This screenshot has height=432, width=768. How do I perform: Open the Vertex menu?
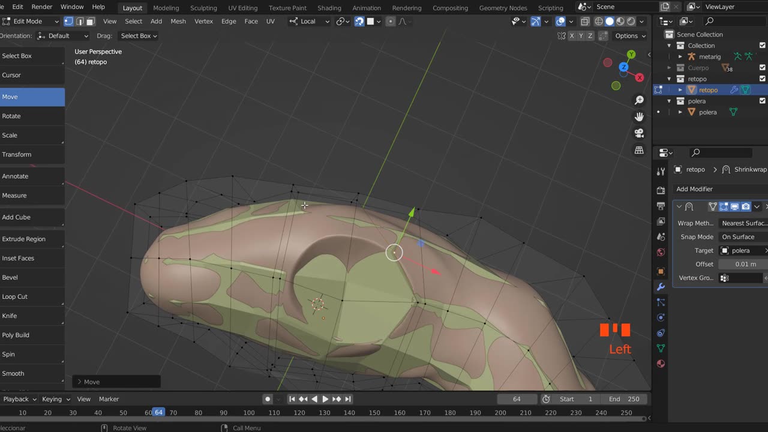[x=204, y=21]
